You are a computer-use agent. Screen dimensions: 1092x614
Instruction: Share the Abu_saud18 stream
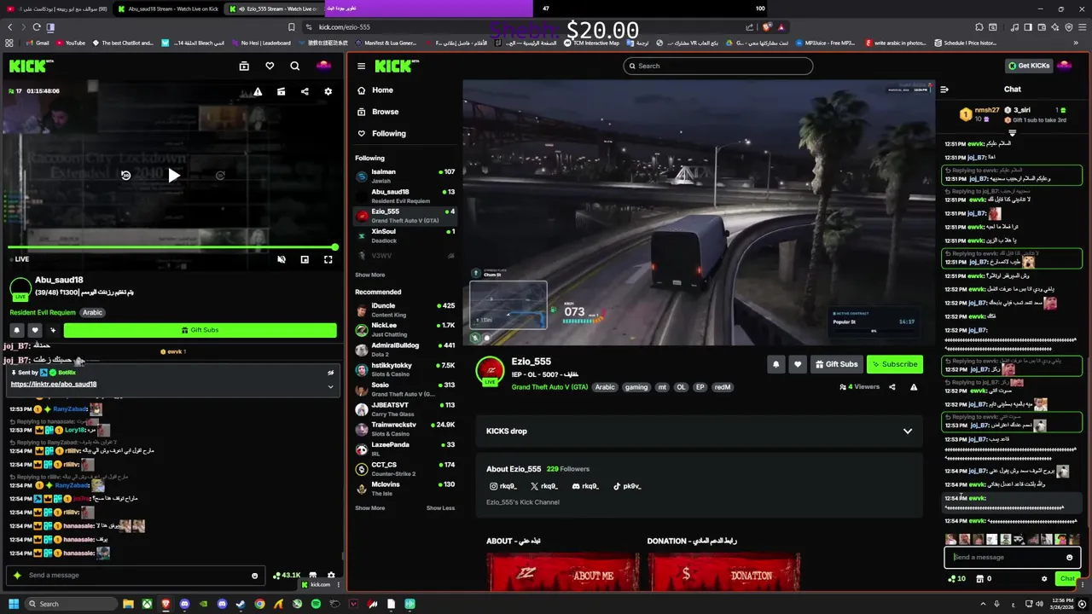[x=305, y=91]
